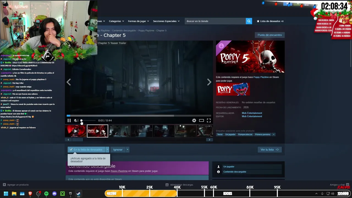The height and width of the screenshot is (198, 352).
Task: Open Ver tu lista
Action: (x=270, y=150)
